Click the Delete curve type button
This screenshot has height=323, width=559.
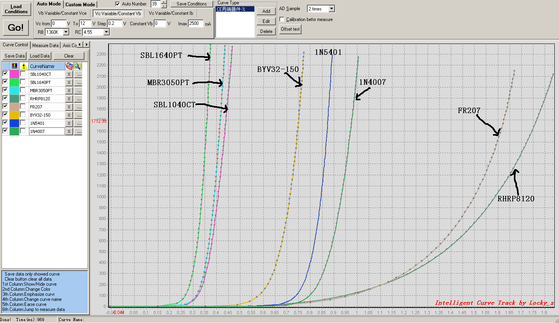point(266,31)
